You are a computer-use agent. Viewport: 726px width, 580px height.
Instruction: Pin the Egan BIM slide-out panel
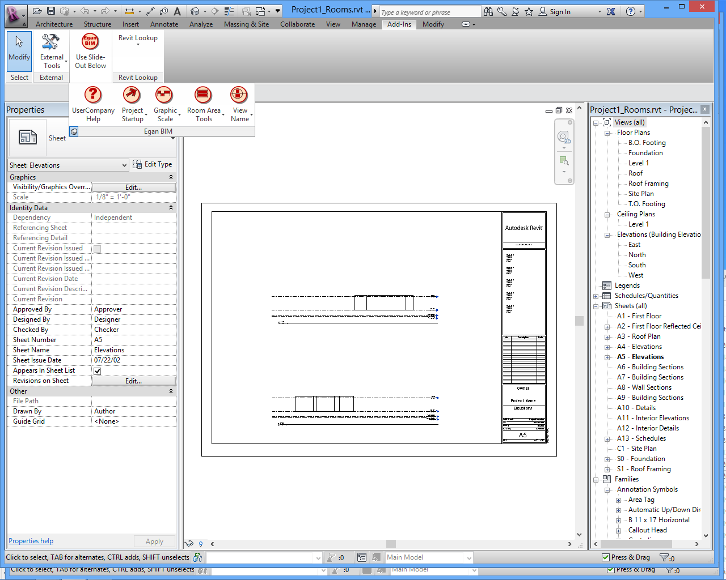pos(74,131)
